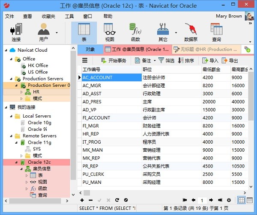The image size is (257, 215).
Task: Click the 连接 (Connection) toolbar icon
Action: tap(16, 32)
